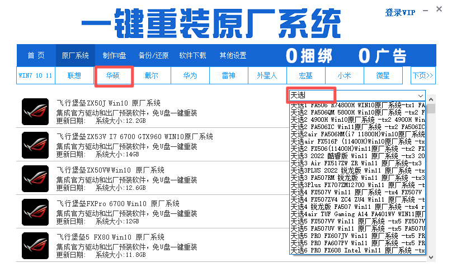Choose 天选air FX516P (11400H) option
Screen dimensions: 452x277
(357, 141)
